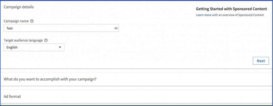Click the 46 remaining-characters counter
Image resolution: width=273 pixels, height=106 pixels.
click(116, 28)
